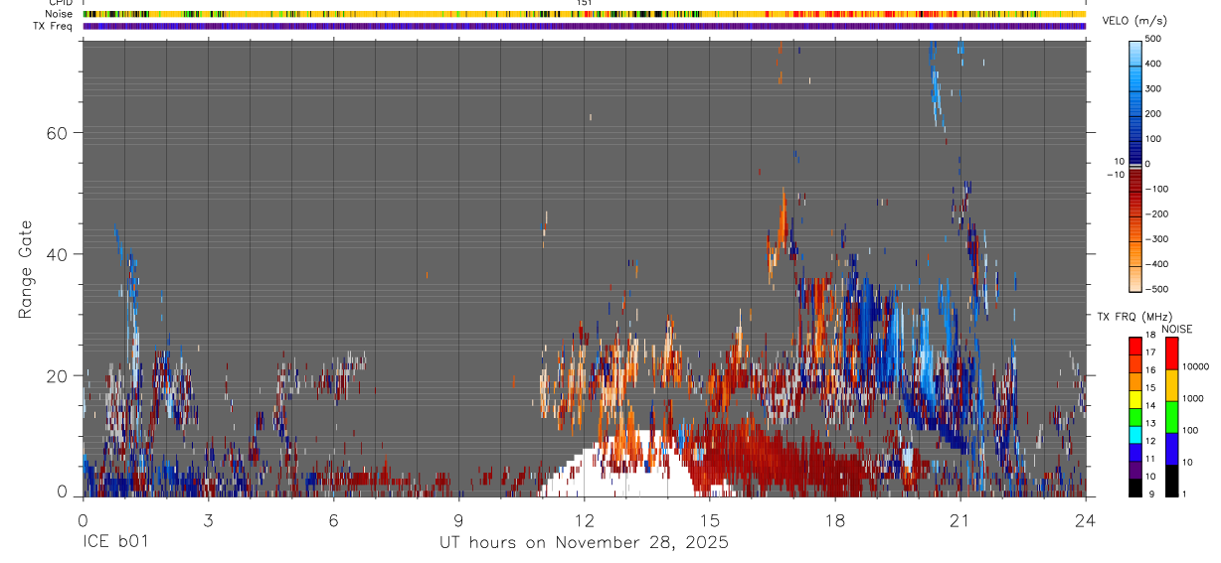The height and width of the screenshot is (563, 1221).
Task: Click the 14 MHz label on the TX FRQ scale
Action: (1150, 406)
